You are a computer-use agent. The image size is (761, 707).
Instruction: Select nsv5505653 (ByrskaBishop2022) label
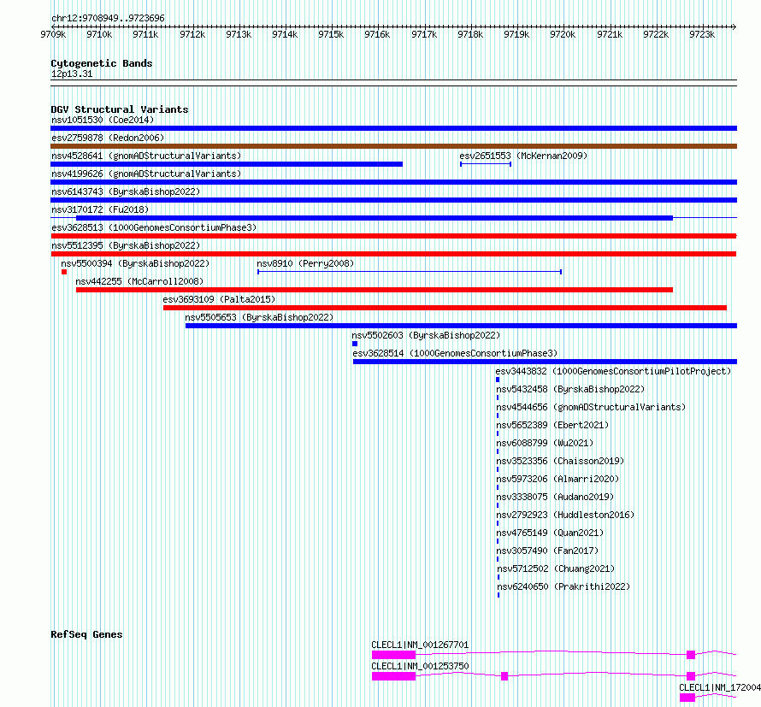click(259, 317)
